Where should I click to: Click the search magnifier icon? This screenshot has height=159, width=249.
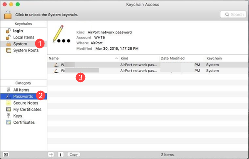(x=227, y=15)
